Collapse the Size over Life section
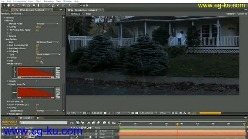Image resolution: width=248 pixels, height=139 pixels. click(x=8, y=64)
